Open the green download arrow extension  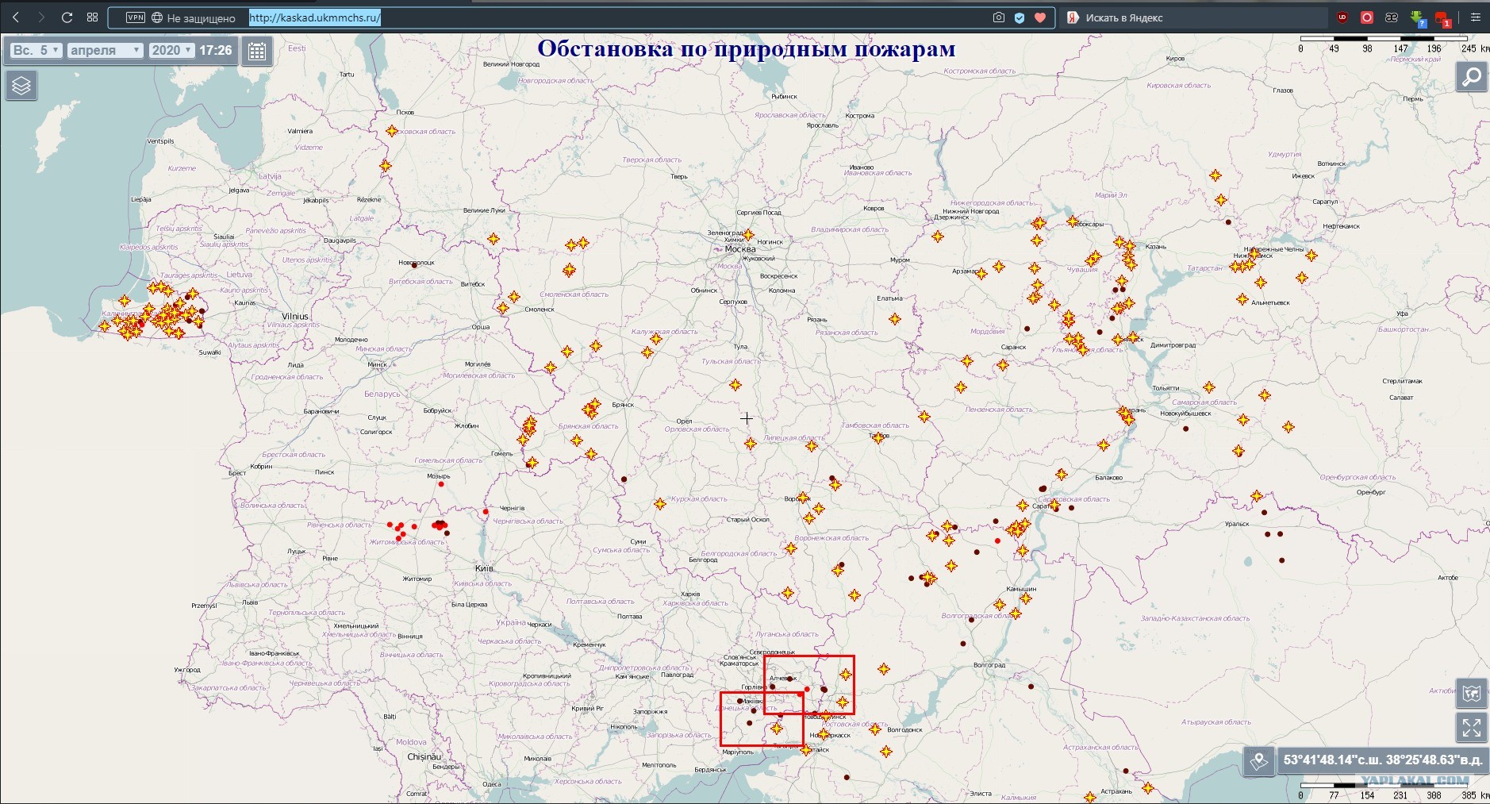(x=1418, y=18)
